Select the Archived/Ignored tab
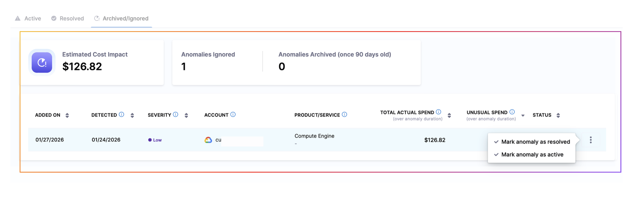Image resolution: width=639 pixels, height=197 pixels. [121, 19]
